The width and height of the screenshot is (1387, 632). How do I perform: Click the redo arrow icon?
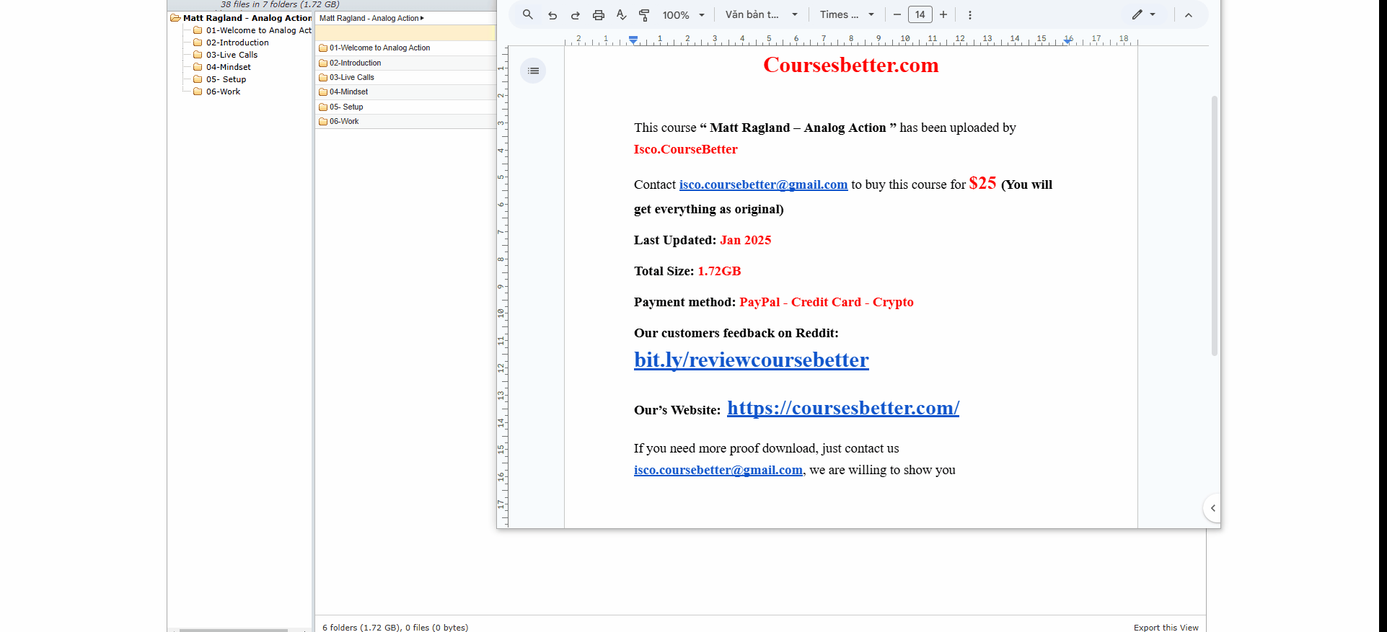[x=576, y=15]
